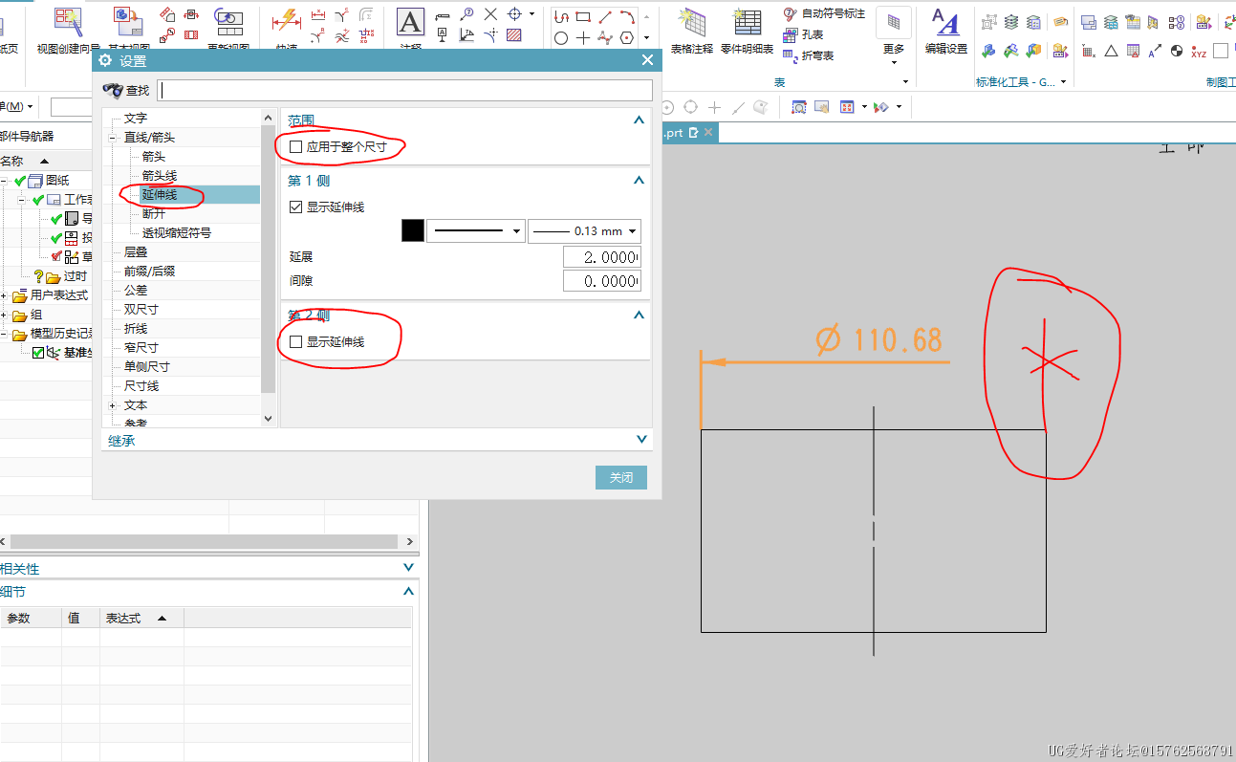1236x762 pixels.
Task: Click the datum feature symbol icon
Action: 442,35
